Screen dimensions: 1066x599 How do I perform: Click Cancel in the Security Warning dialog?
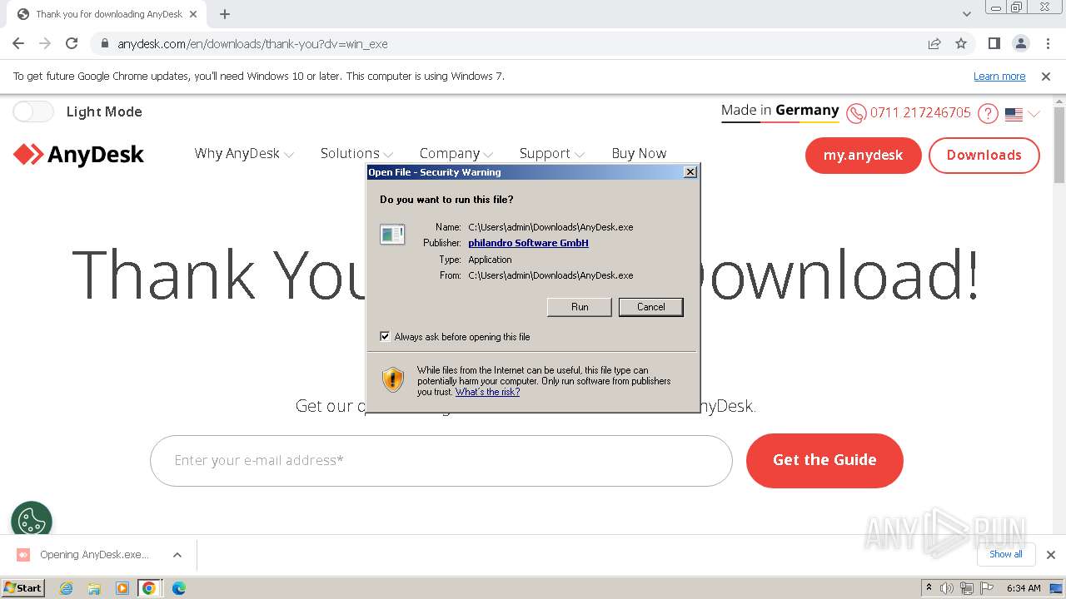[x=650, y=307]
